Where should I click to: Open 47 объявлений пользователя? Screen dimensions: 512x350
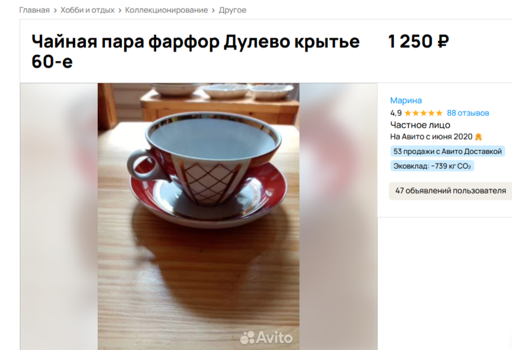coord(451,191)
